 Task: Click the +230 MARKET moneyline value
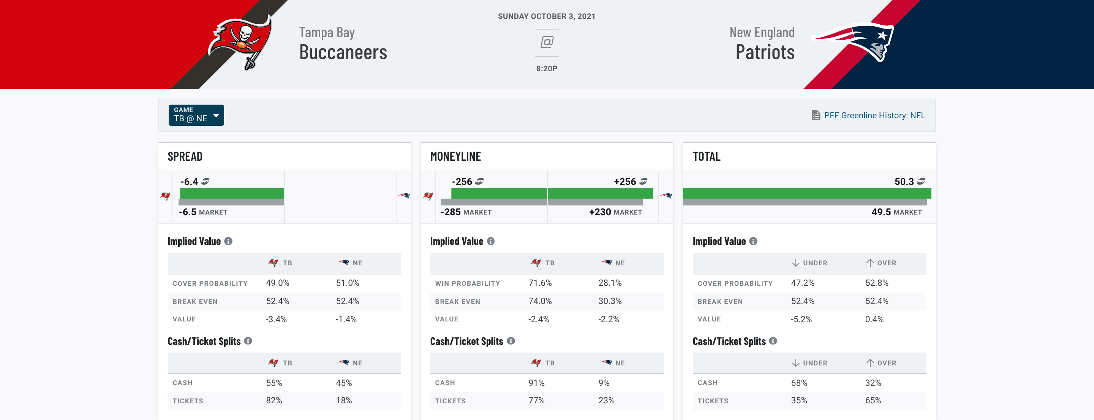[615, 212]
